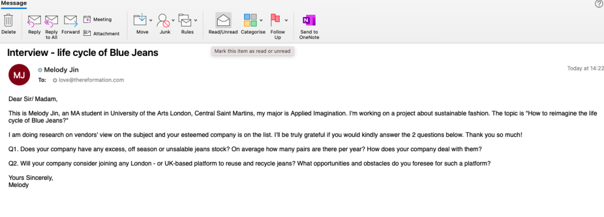Reply to Melody Jin's email
Viewport: 604px width, 217px height.
pyautogui.click(x=34, y=25)
